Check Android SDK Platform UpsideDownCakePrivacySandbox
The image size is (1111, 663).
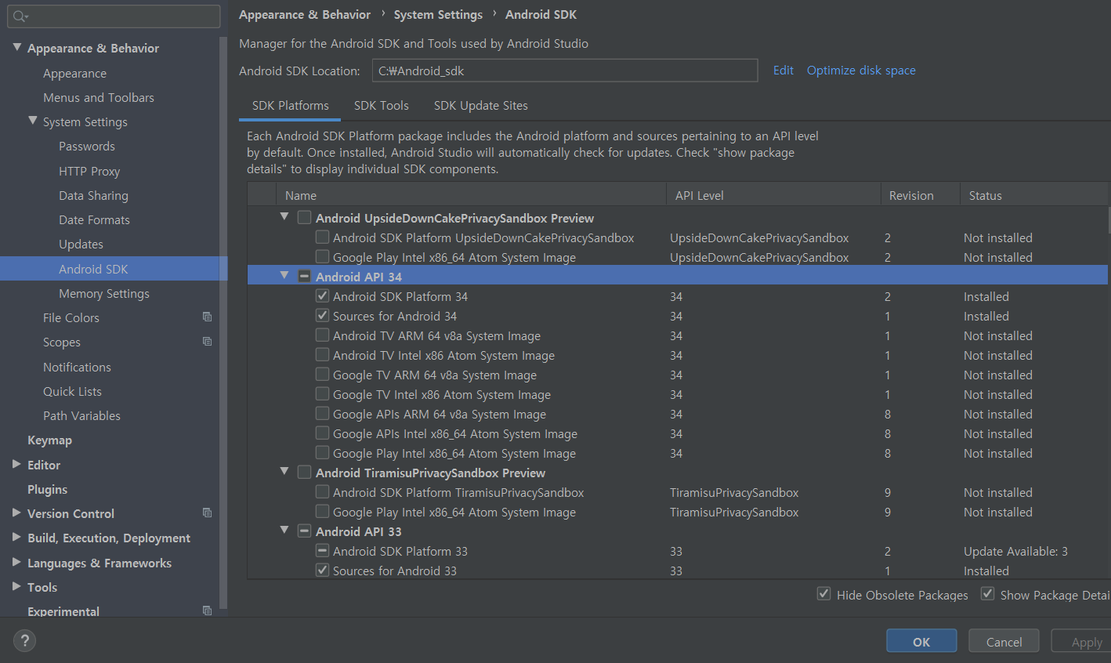(x=322, y=237)
